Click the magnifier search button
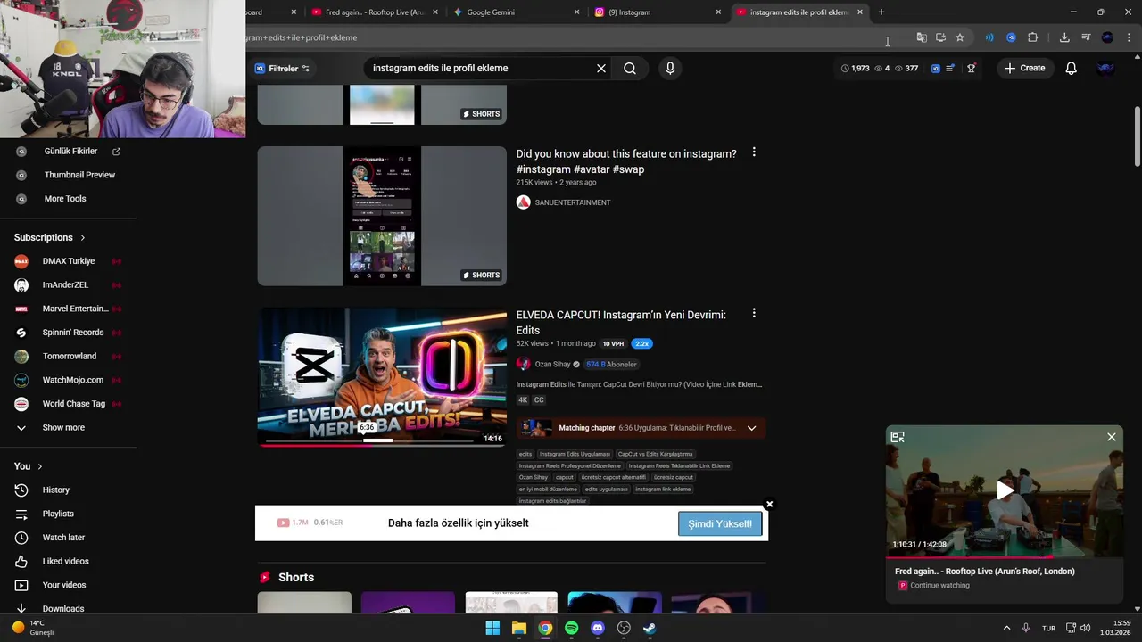 coord(630,69)
